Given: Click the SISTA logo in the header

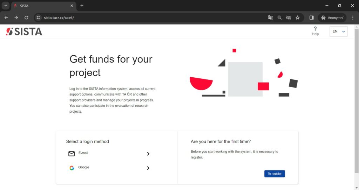Looking at the screenshot, I should click(24, 31).
